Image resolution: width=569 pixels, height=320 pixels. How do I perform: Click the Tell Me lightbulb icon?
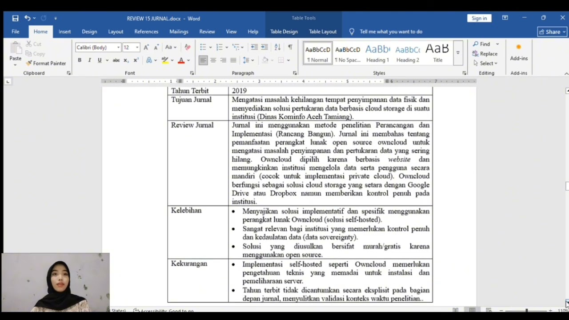[x=352, y=32]
